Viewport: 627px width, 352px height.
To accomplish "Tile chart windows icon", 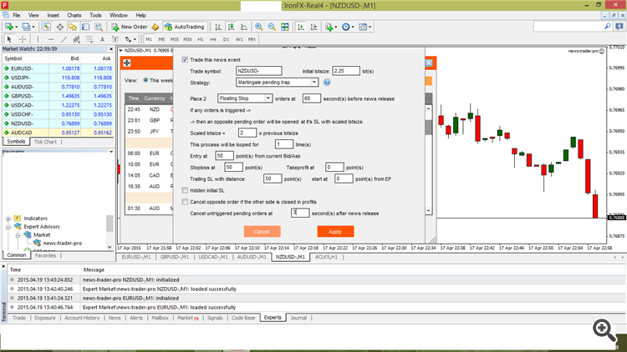I will tap(285, 27).
